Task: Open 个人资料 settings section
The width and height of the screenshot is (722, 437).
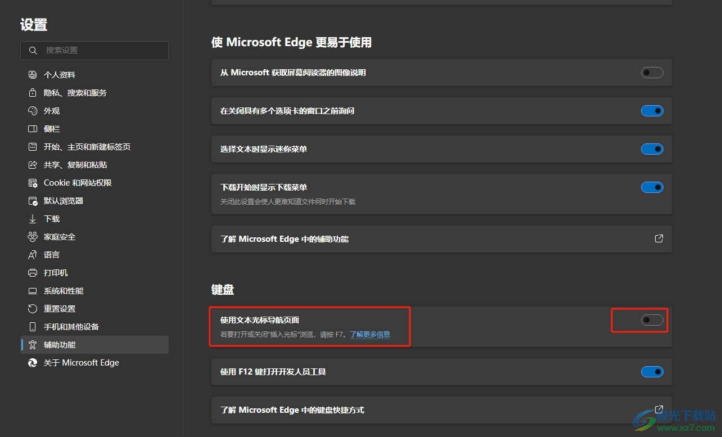Action: point(94,75)
